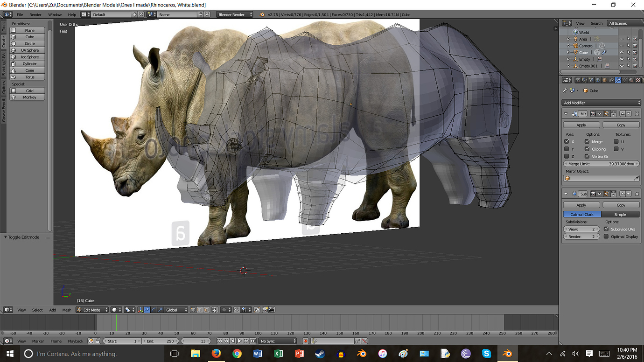The height and width of the screenshot is (362, 644).
Task: Click the eyedropper in Mirror Object field
Action: tap(636, 179)
